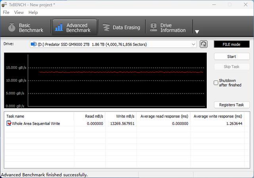Screen dimensions: 254x178
Task: Switch to Data Erasing tab
Action: tap(122, 27)
